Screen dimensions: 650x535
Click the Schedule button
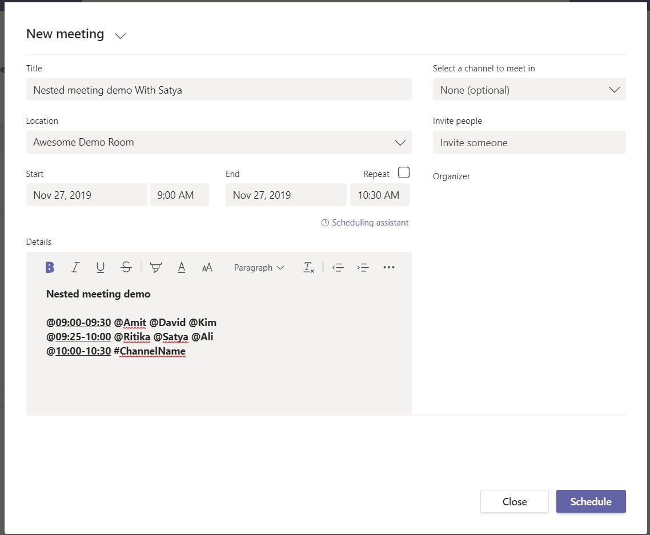(591, 501)
